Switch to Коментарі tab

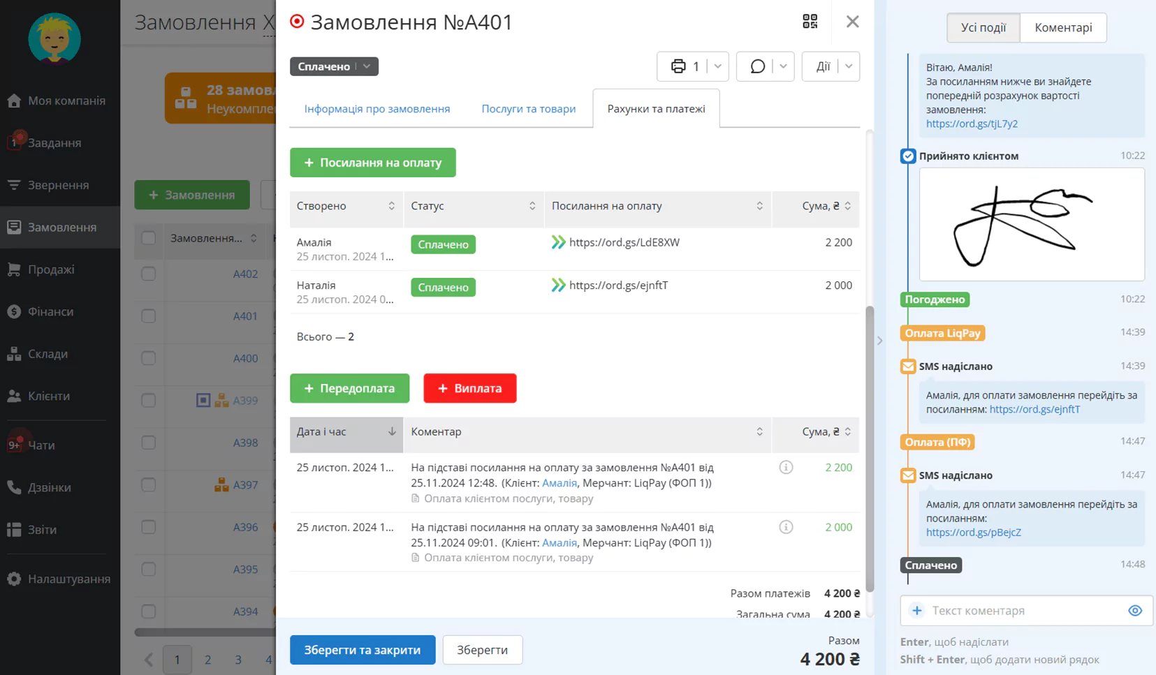point(1063,27)
